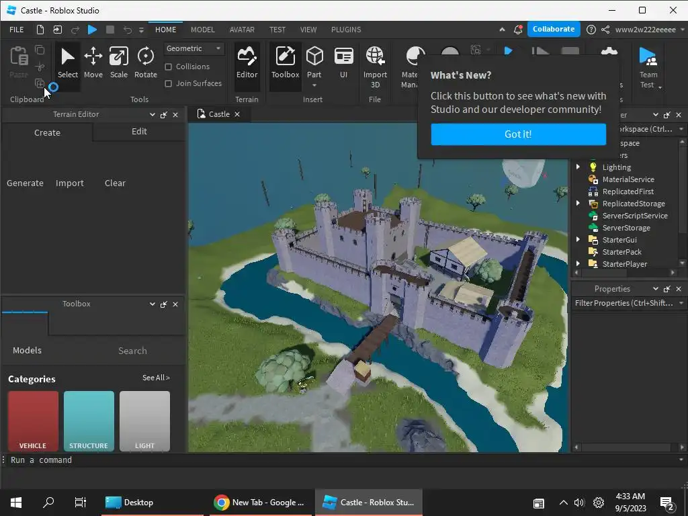Open the Part dropdown arrow
The width and height of the screenshot is (688, 516).
314,85
